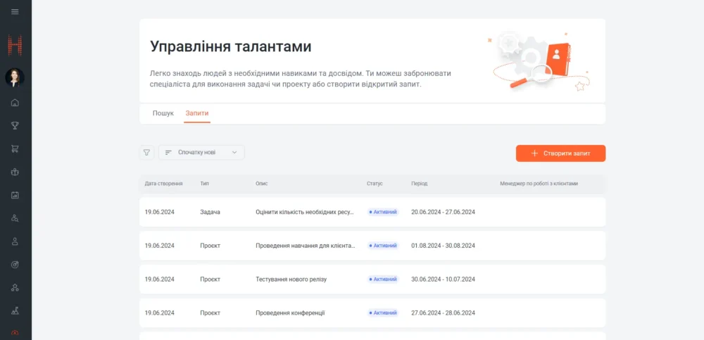Open the hamburger menu in the sidebar

point(15,12)
